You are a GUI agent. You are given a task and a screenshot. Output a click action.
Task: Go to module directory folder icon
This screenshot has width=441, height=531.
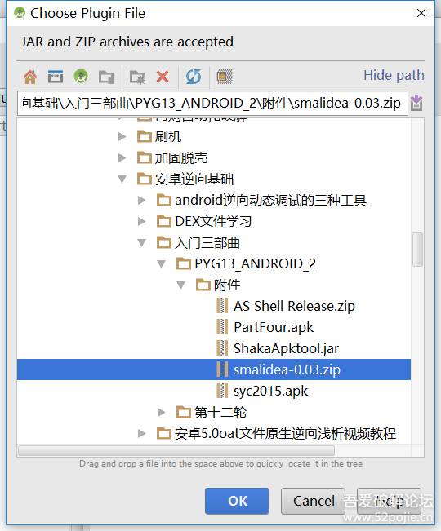point(106,77)
